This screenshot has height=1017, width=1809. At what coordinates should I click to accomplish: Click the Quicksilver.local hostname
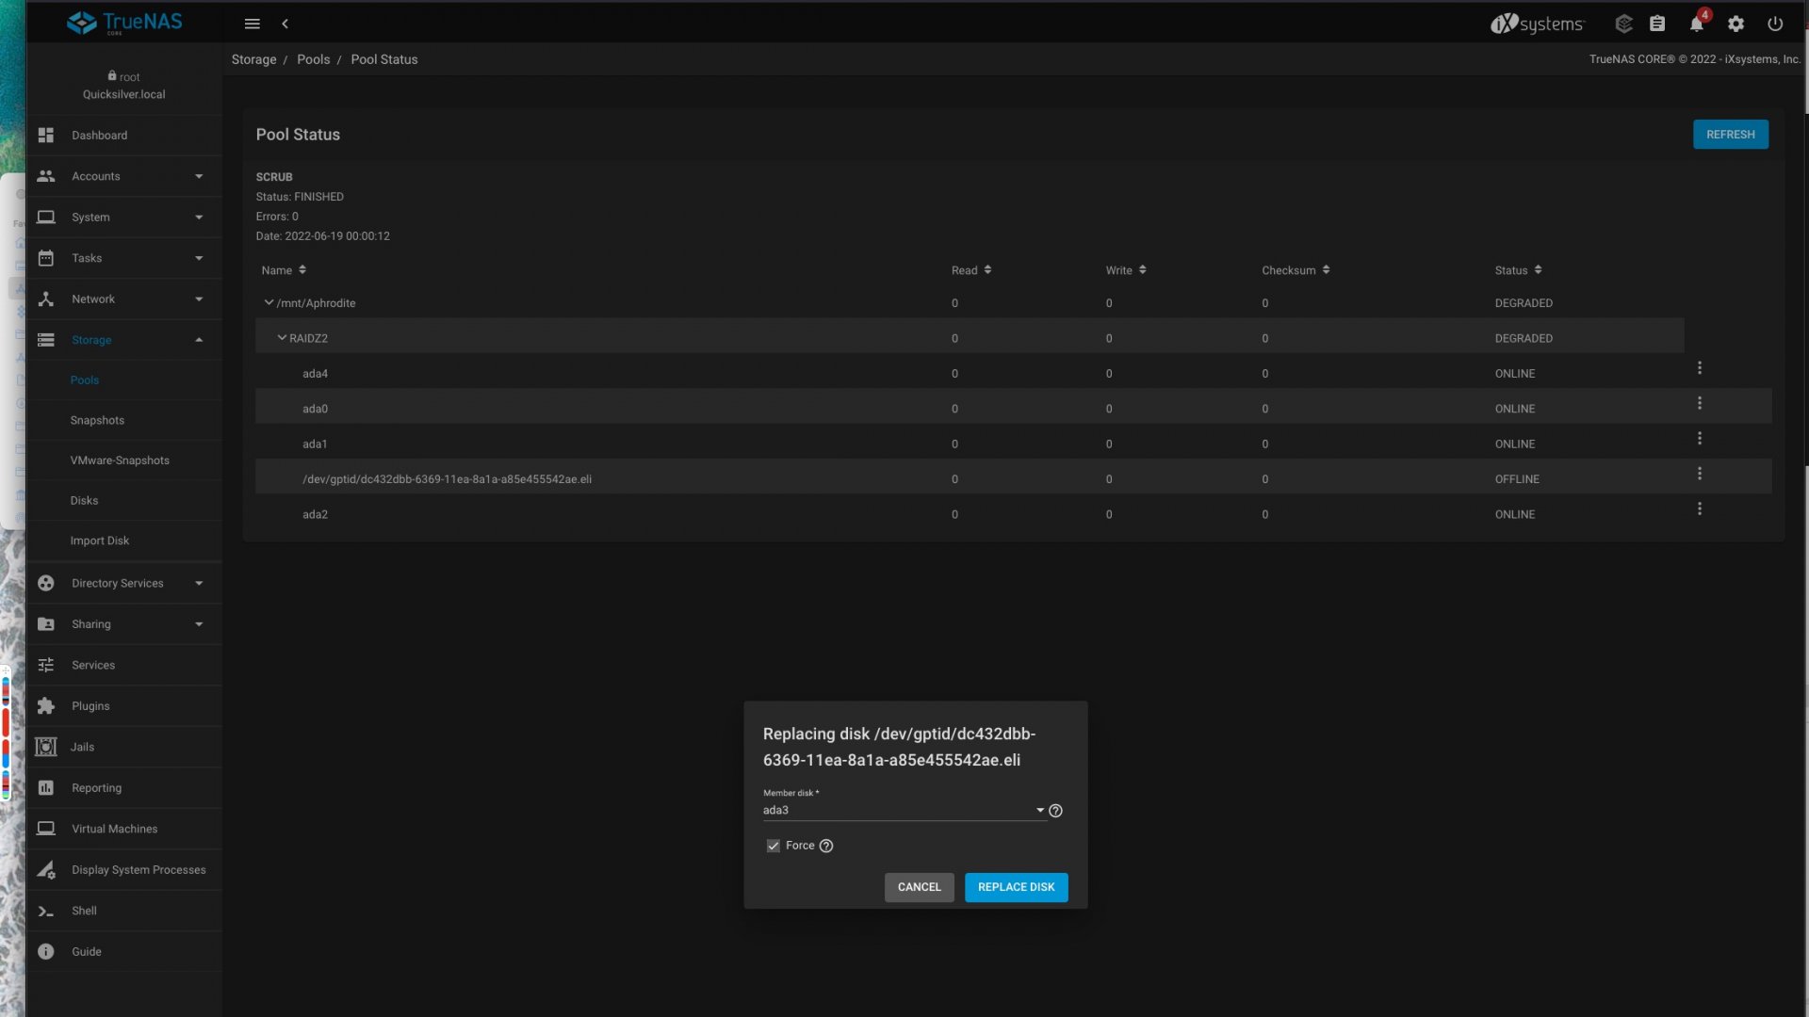tap(124, 94)
